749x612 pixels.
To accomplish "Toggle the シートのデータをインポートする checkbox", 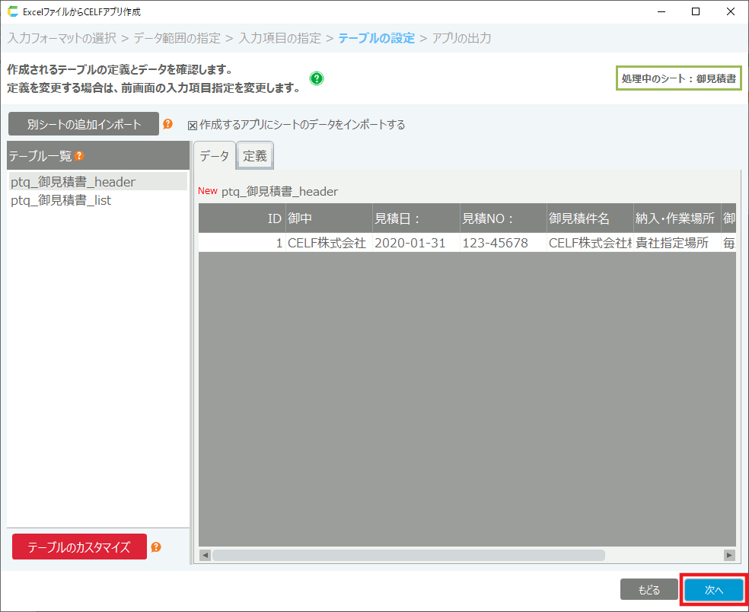I will [x=193, y=125].
